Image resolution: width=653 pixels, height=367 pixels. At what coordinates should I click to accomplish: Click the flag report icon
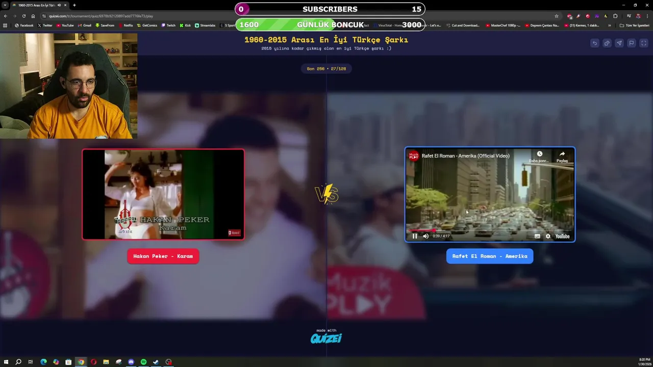coord(631,43)
